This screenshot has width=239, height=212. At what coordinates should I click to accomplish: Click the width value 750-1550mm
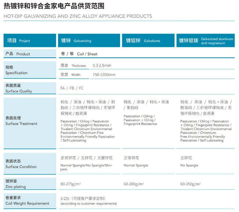click(x=104, y=75)
